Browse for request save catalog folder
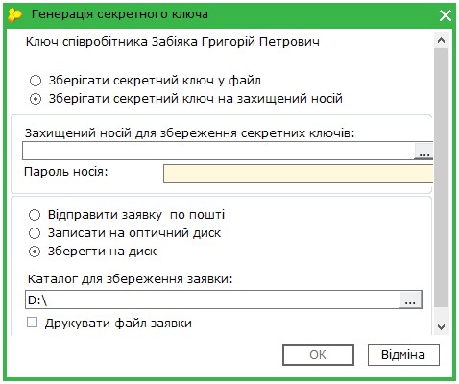Screen dimensions: 459x384 click(410, 300)
